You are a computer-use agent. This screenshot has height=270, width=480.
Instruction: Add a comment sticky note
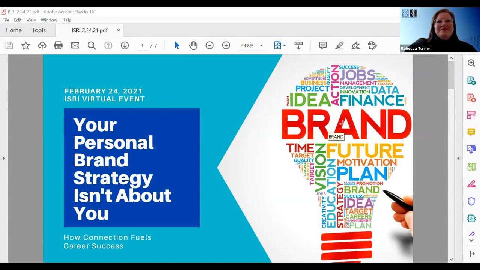322,46
